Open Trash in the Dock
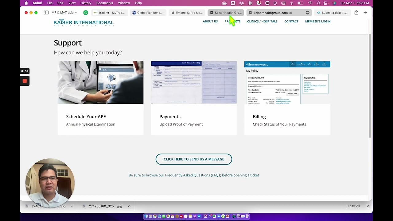This screenshot has height=221, width=393. point(247,216)
